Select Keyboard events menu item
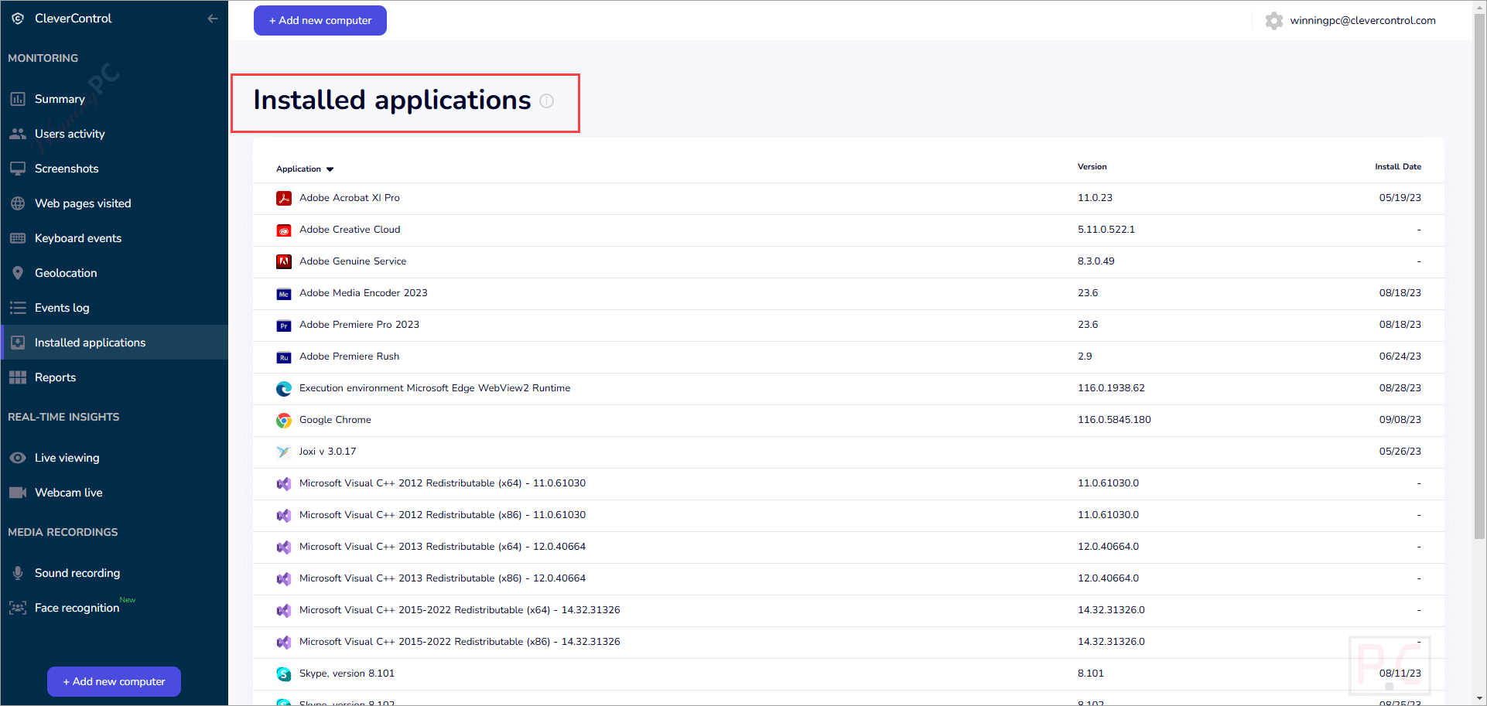This screenshot has width=1487, height=706. [115, 238]
